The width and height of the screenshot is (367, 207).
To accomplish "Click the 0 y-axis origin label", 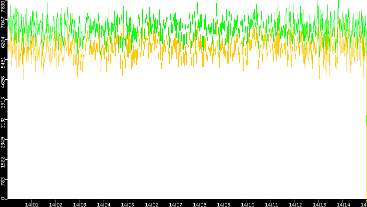I will pyautogui.click(x=3, y=199).
